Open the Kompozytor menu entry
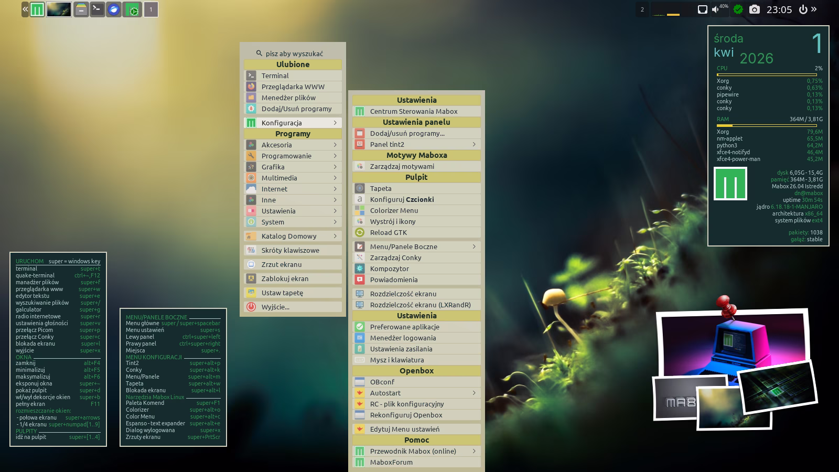Image resolution: width=839 pixels, height=472 pixels. (x=390, y=269)
